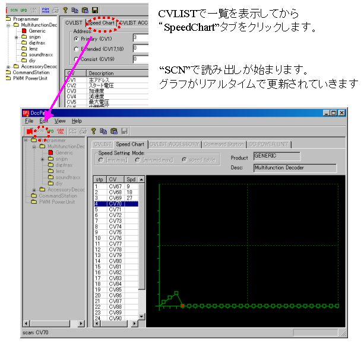The height and width of the screenshot is (343, 364).
Task: Click right arrow of DccPet tree horizontal scrollbar
Action: [x=81, y=323]
